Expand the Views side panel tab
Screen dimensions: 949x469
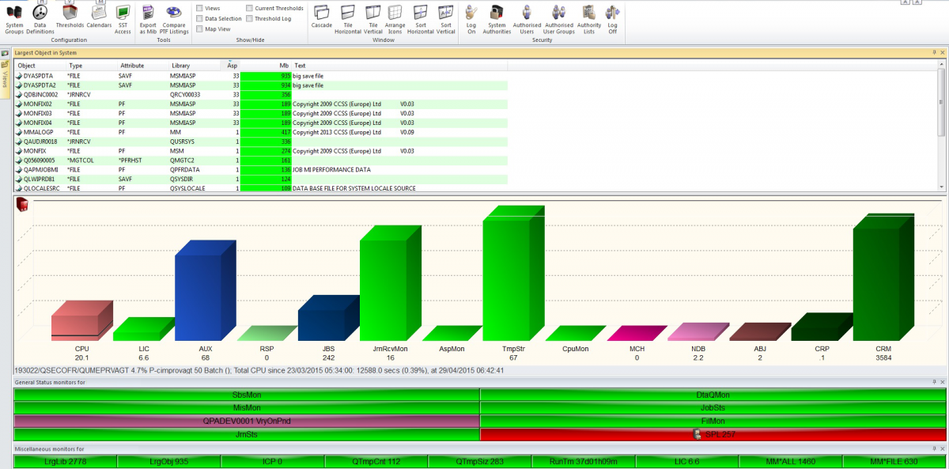(x=5, y=78)
